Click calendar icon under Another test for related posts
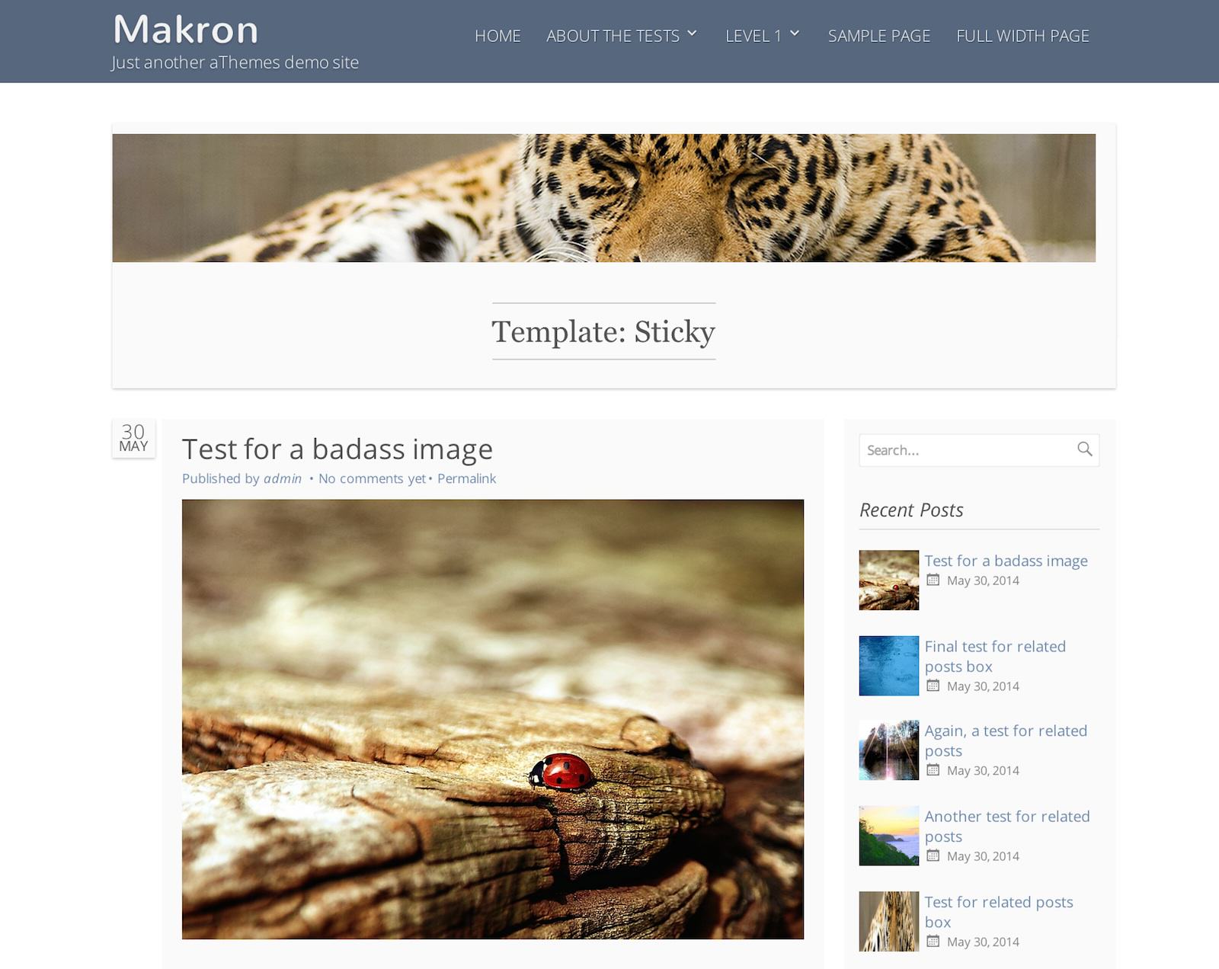1219x969 pixels. (x=933, y=855)
